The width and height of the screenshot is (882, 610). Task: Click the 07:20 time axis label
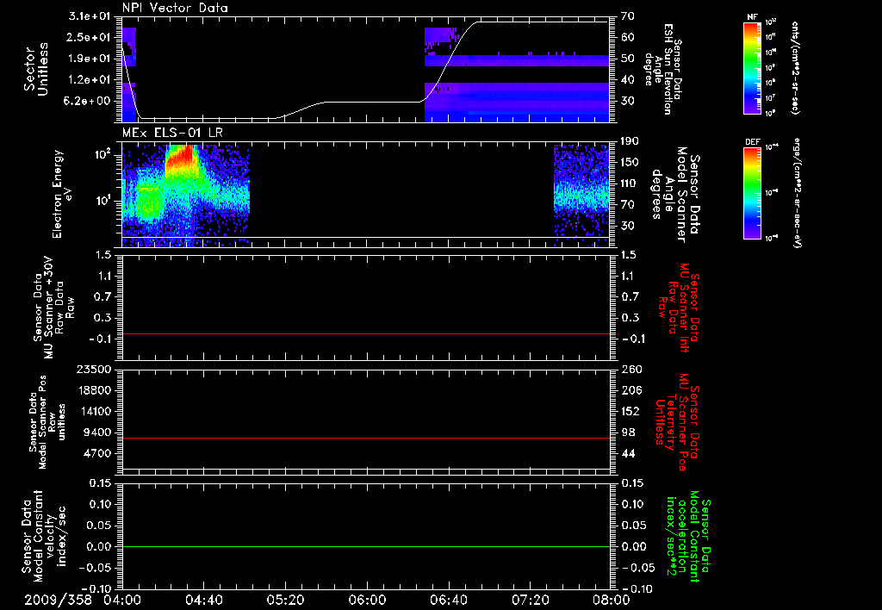530,600
